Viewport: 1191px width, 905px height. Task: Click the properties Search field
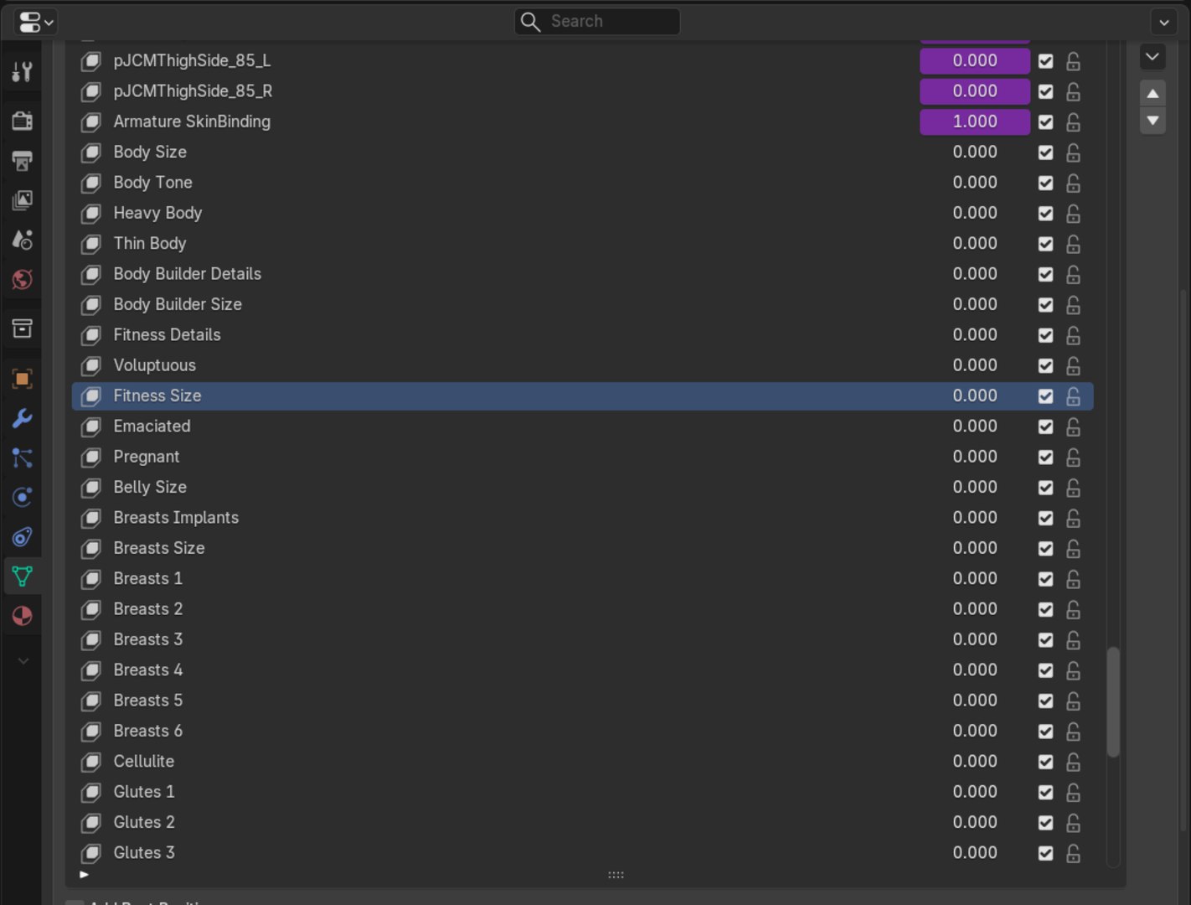(597, 22)
